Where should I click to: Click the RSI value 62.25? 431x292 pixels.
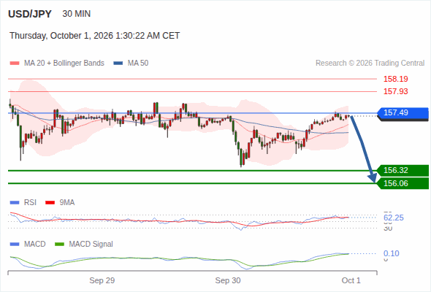coord(394,218)
